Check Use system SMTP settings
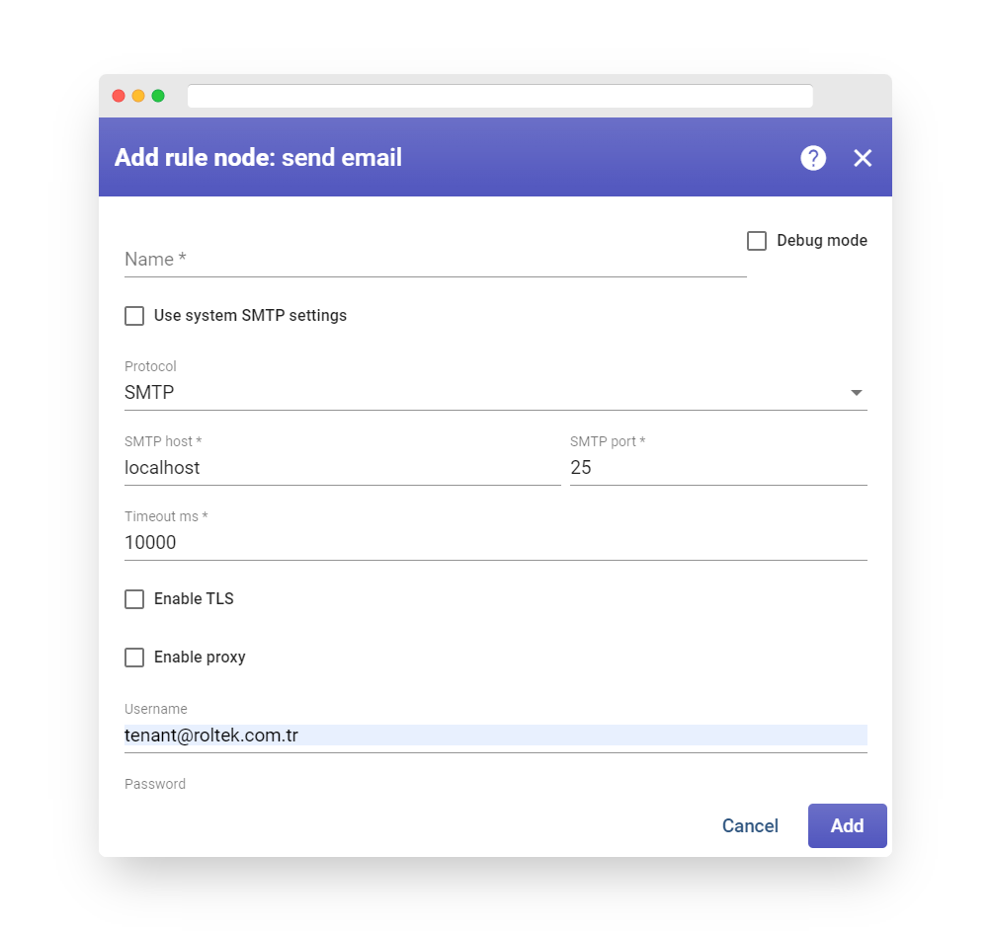The width and height of the screenshot is (991, 931). pos(134,316)
